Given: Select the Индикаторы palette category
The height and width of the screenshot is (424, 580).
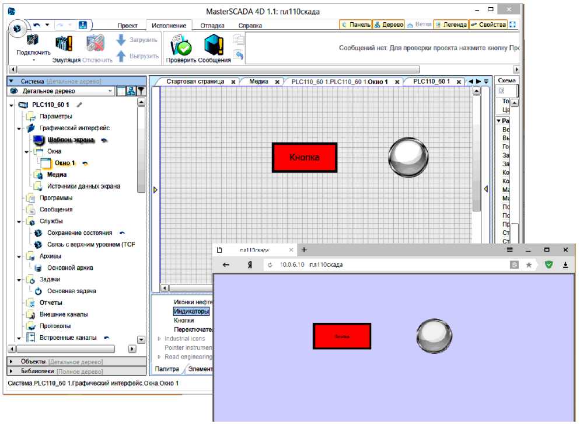Looking at the screenshot, I should pos(191,311).
